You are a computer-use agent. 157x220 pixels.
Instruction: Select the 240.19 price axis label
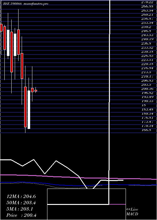(x=147, y=39)
